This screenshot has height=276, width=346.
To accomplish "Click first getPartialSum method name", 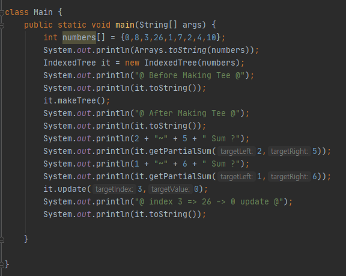I will 180,151.
